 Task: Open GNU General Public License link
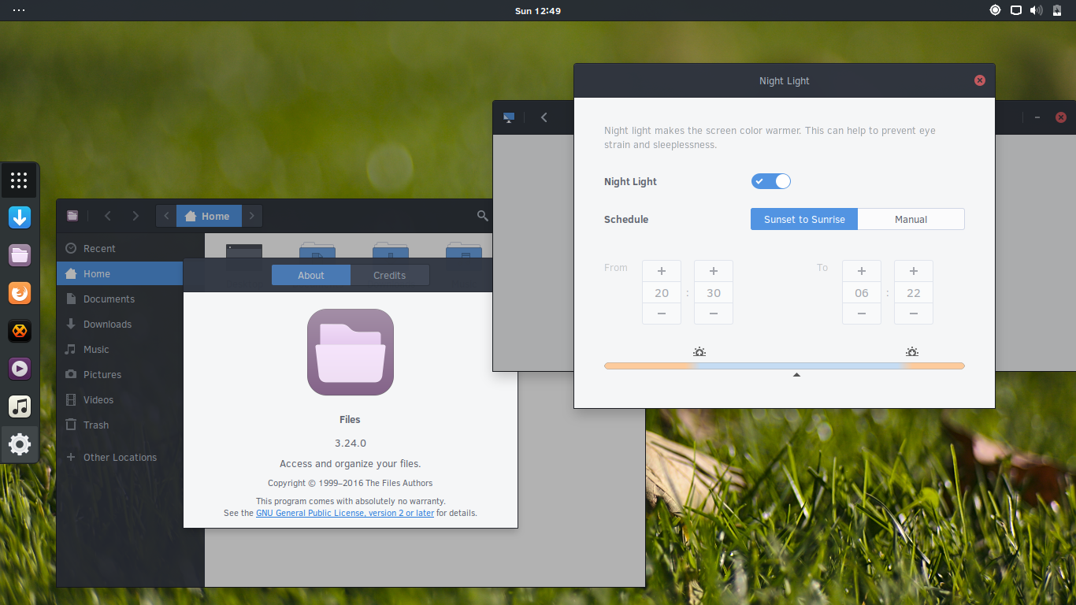click(x=345, y=513)
